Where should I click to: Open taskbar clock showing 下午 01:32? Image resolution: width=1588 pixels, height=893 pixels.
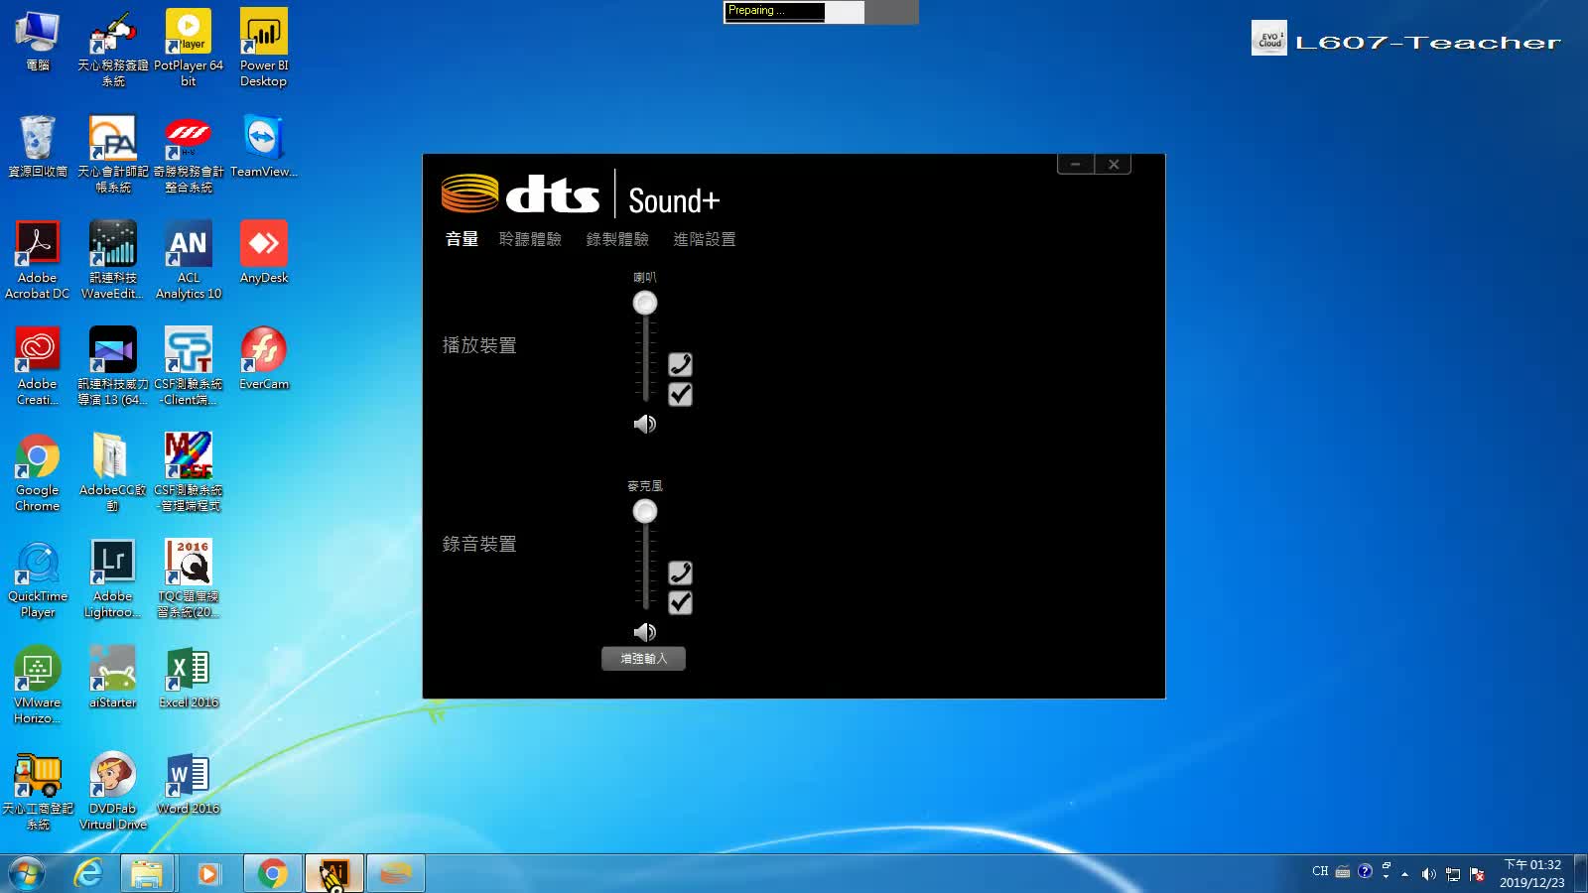point(1531,873)
